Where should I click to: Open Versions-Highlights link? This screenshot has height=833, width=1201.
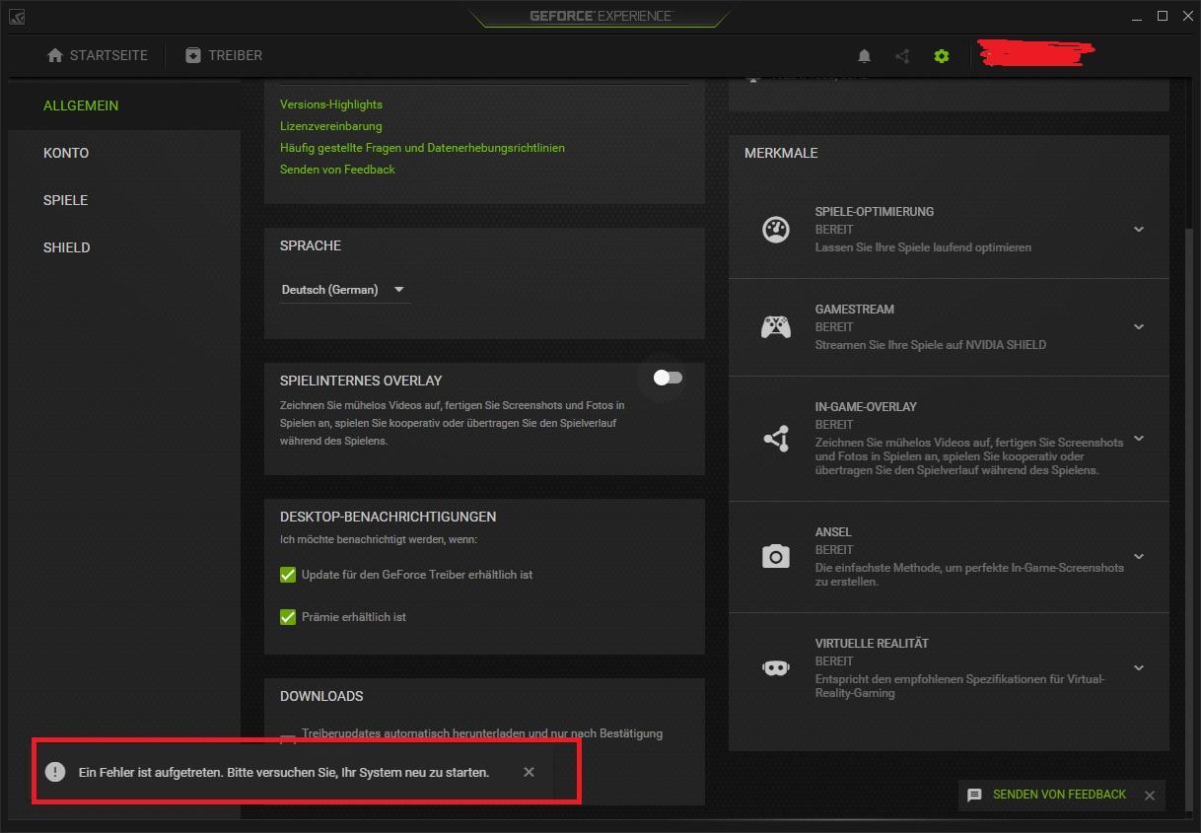tap(331, 104)
